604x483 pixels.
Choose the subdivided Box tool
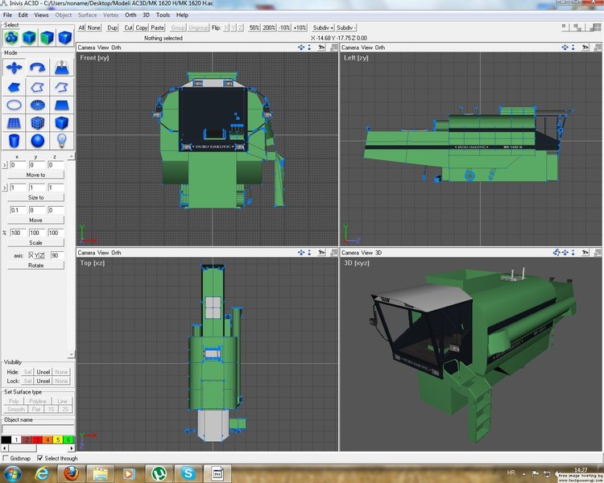tap(37, 123)
